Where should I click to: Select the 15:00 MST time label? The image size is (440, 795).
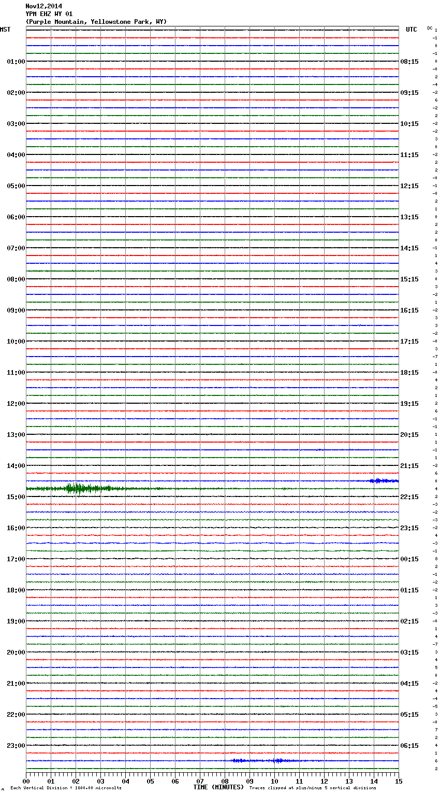tap(16, 497)
